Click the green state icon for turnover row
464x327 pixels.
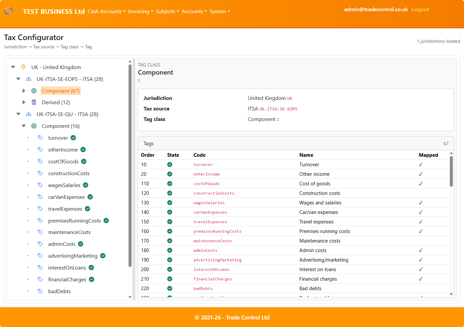[x=170, y=164]
